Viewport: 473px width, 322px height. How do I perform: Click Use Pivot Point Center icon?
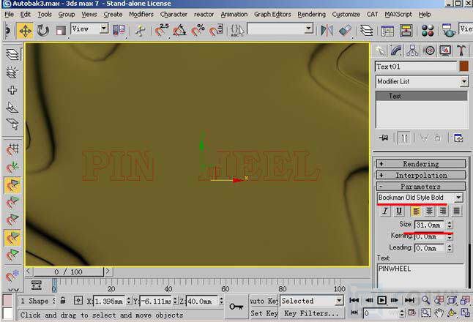click(x=119, y=30)
